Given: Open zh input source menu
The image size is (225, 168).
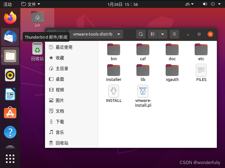Looking at the screenshot, I should click(189, 4).
